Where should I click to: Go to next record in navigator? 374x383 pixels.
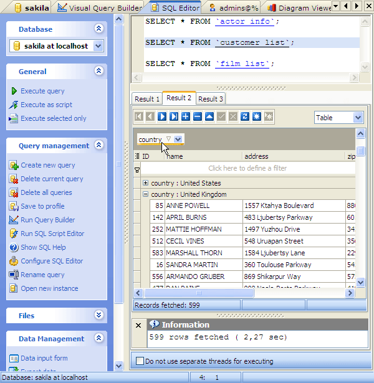tap(162, 116)
